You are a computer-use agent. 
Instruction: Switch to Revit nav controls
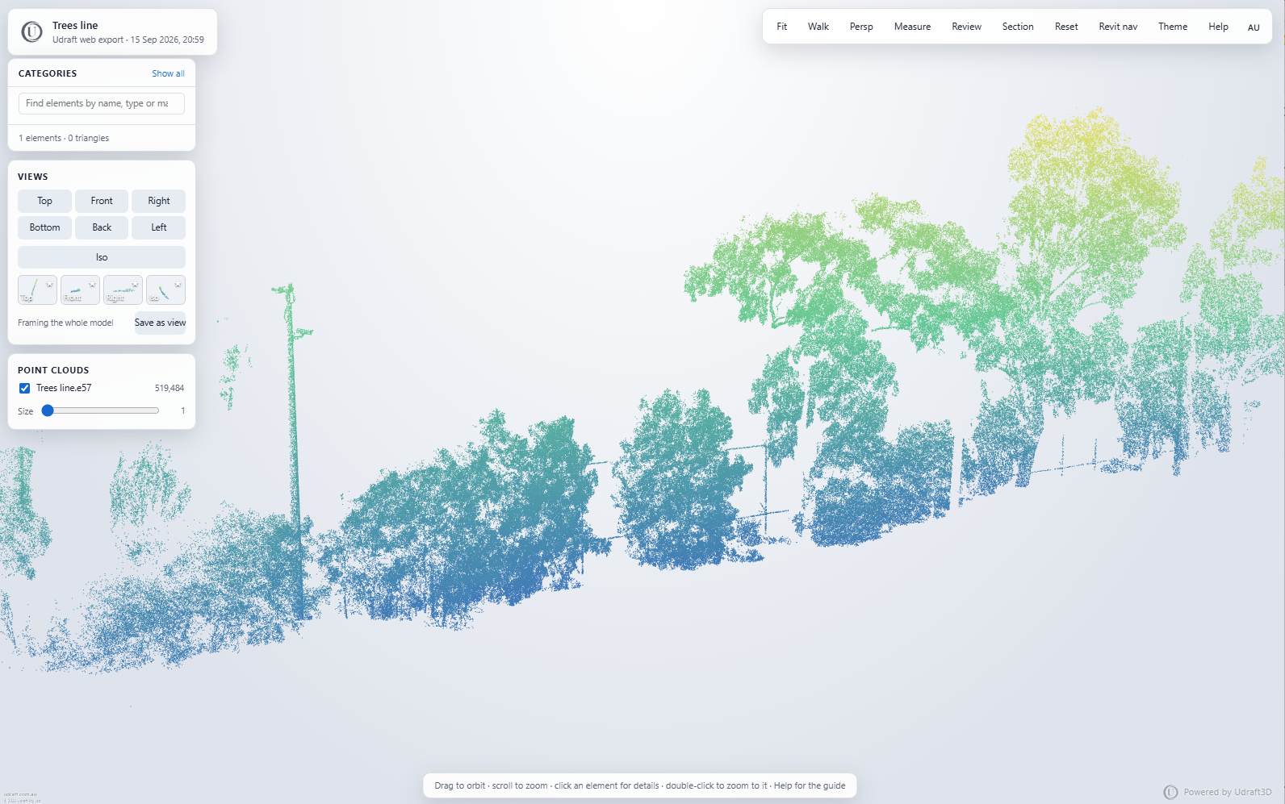click(x=1118, y=27)
